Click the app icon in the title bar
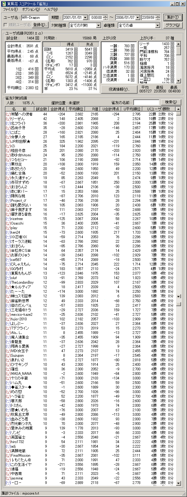187x497 pixels. tap(3, 4)
